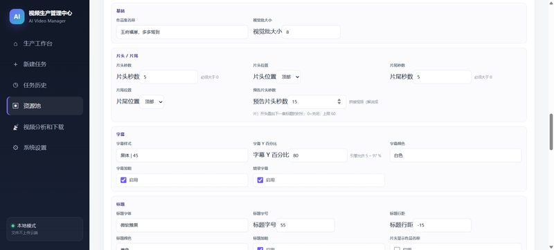This screenshot has width=554, height=250.
Task: Click the AI logo icon
Action: [17, 17]
